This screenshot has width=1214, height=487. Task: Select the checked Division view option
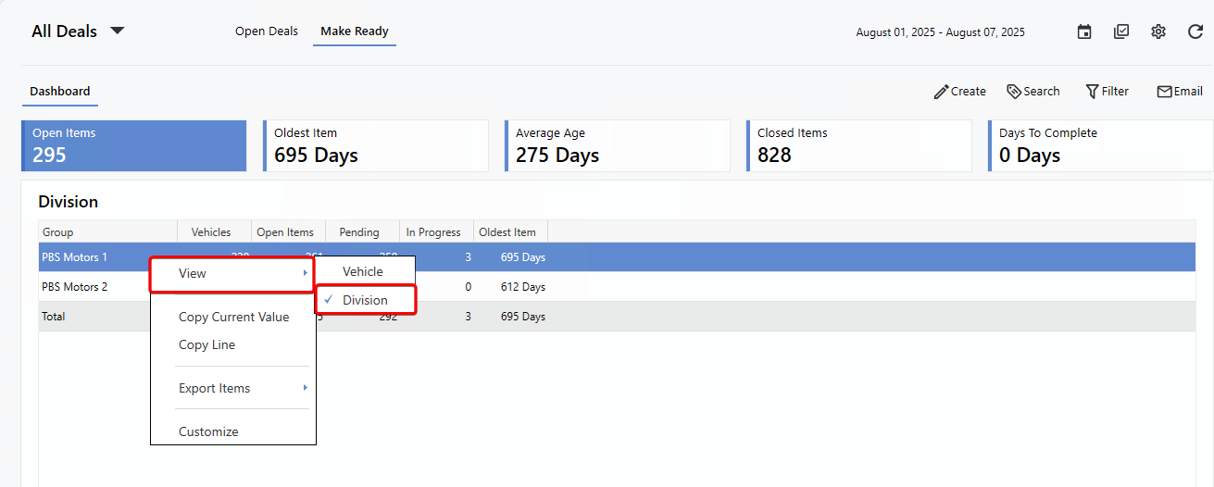(365, 300)
